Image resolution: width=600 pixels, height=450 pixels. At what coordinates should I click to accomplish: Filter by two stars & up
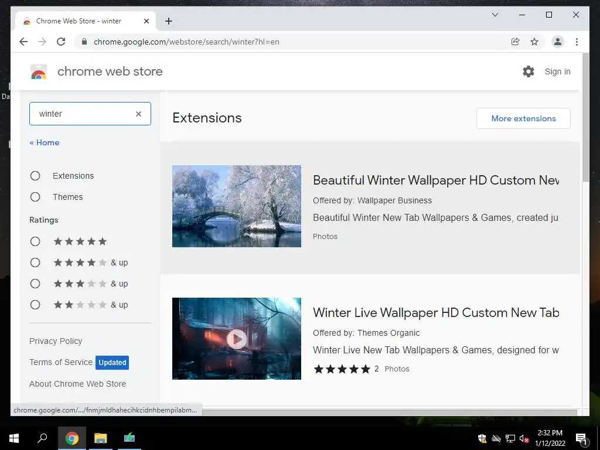pos(35,305)
